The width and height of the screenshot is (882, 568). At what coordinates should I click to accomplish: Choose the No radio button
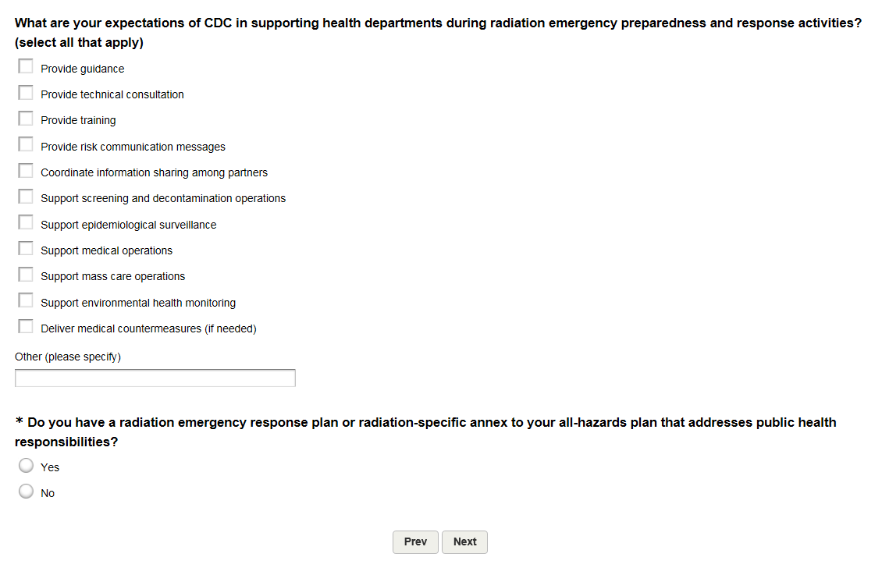pyautogui.click(x=26, y=492)
